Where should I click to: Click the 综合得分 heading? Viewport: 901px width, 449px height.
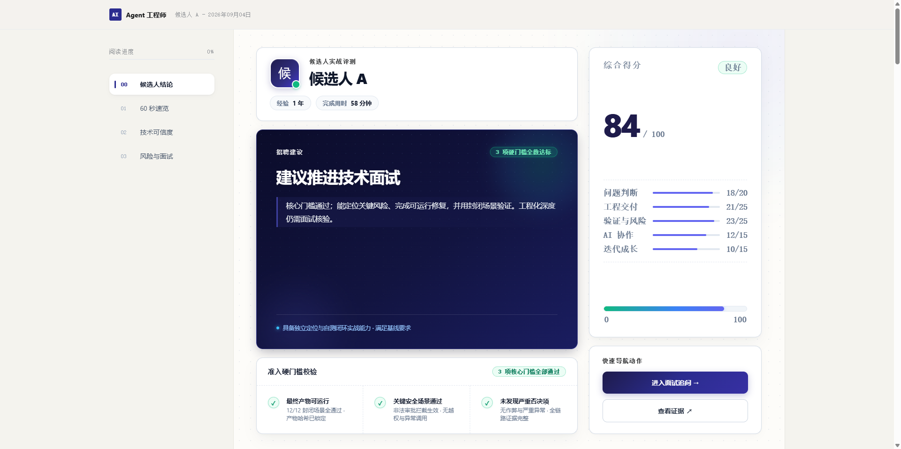pyautogui.click(x=622, y=65)
